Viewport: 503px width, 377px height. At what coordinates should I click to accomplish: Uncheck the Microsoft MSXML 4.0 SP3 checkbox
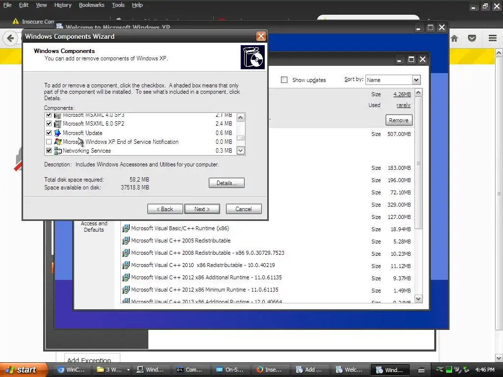(49, 115)
